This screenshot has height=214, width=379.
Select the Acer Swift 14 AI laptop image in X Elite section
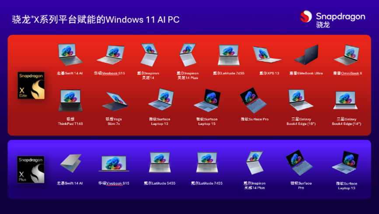click(x=70, y=55)
